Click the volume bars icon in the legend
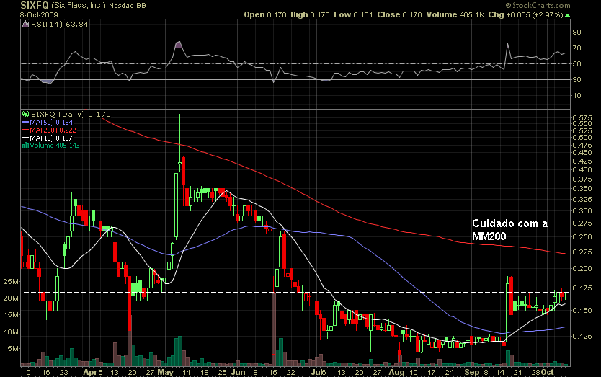Viewport: 601px width, 377px height. 26,146
